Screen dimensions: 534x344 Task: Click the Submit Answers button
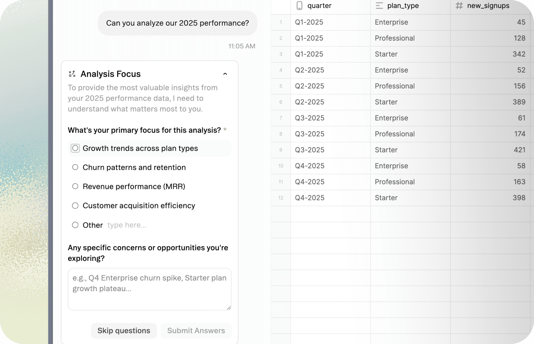(196, 331)
